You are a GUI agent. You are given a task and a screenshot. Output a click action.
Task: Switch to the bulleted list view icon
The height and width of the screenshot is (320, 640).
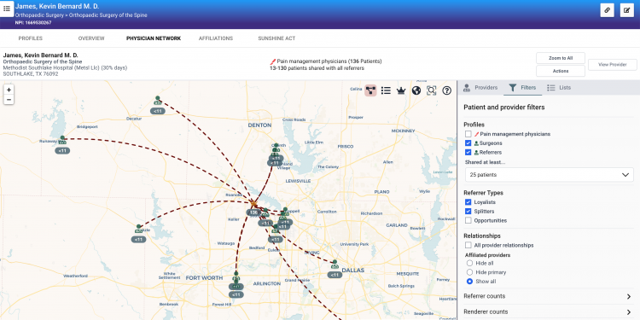point(386,90)
